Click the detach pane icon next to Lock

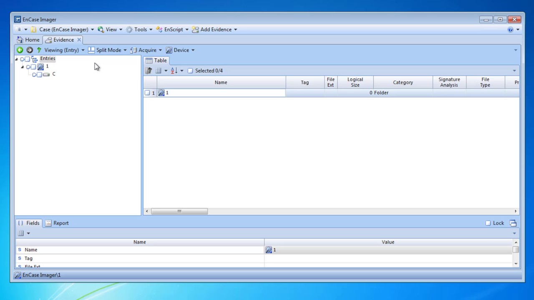[x=513, y=223]
